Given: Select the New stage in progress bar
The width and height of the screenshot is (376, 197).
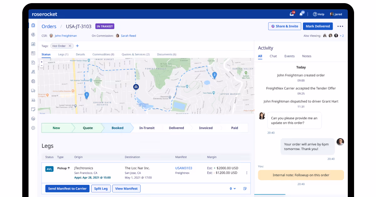Looking at the screenshot, I should coord(56,128).
